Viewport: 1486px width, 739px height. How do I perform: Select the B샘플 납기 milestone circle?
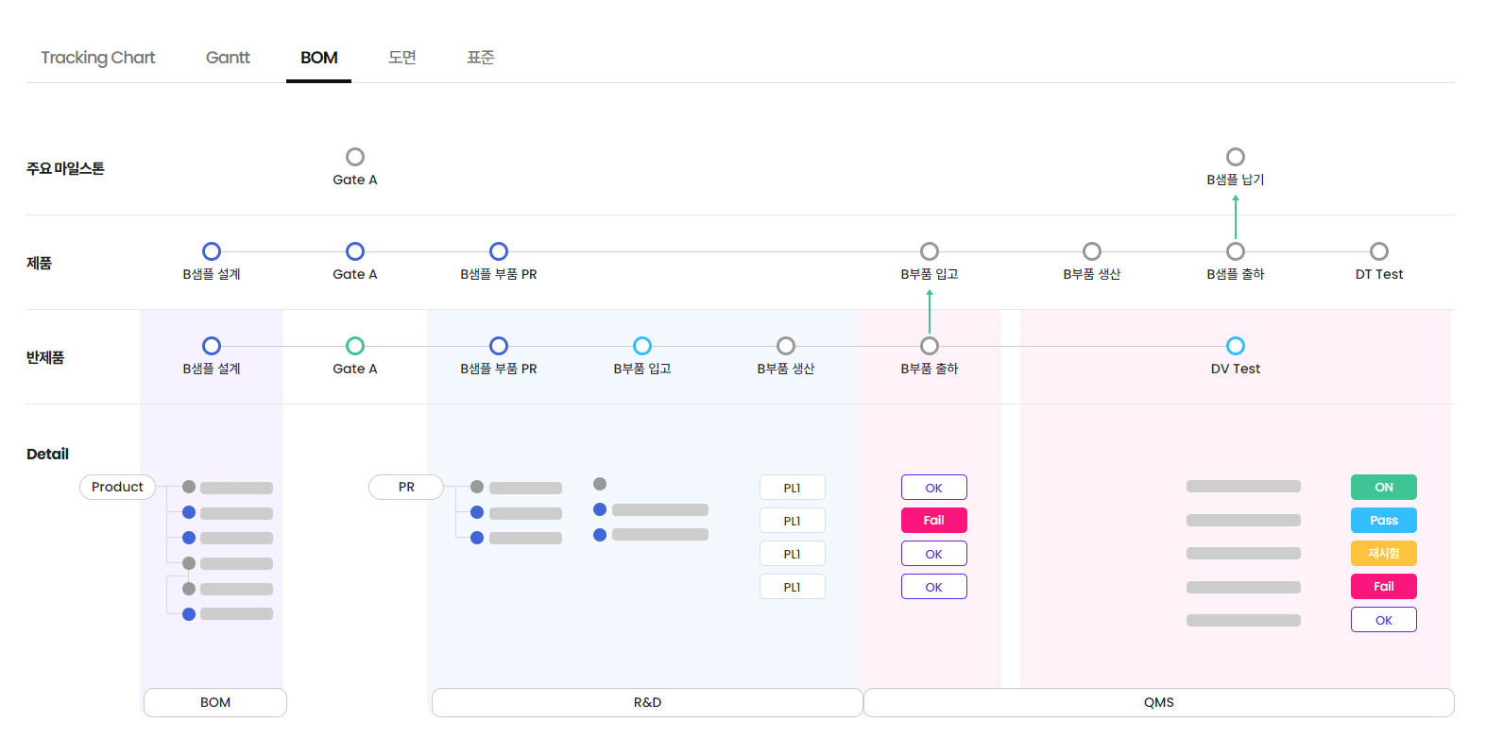pyautogui.click(x=1235, y=157)
